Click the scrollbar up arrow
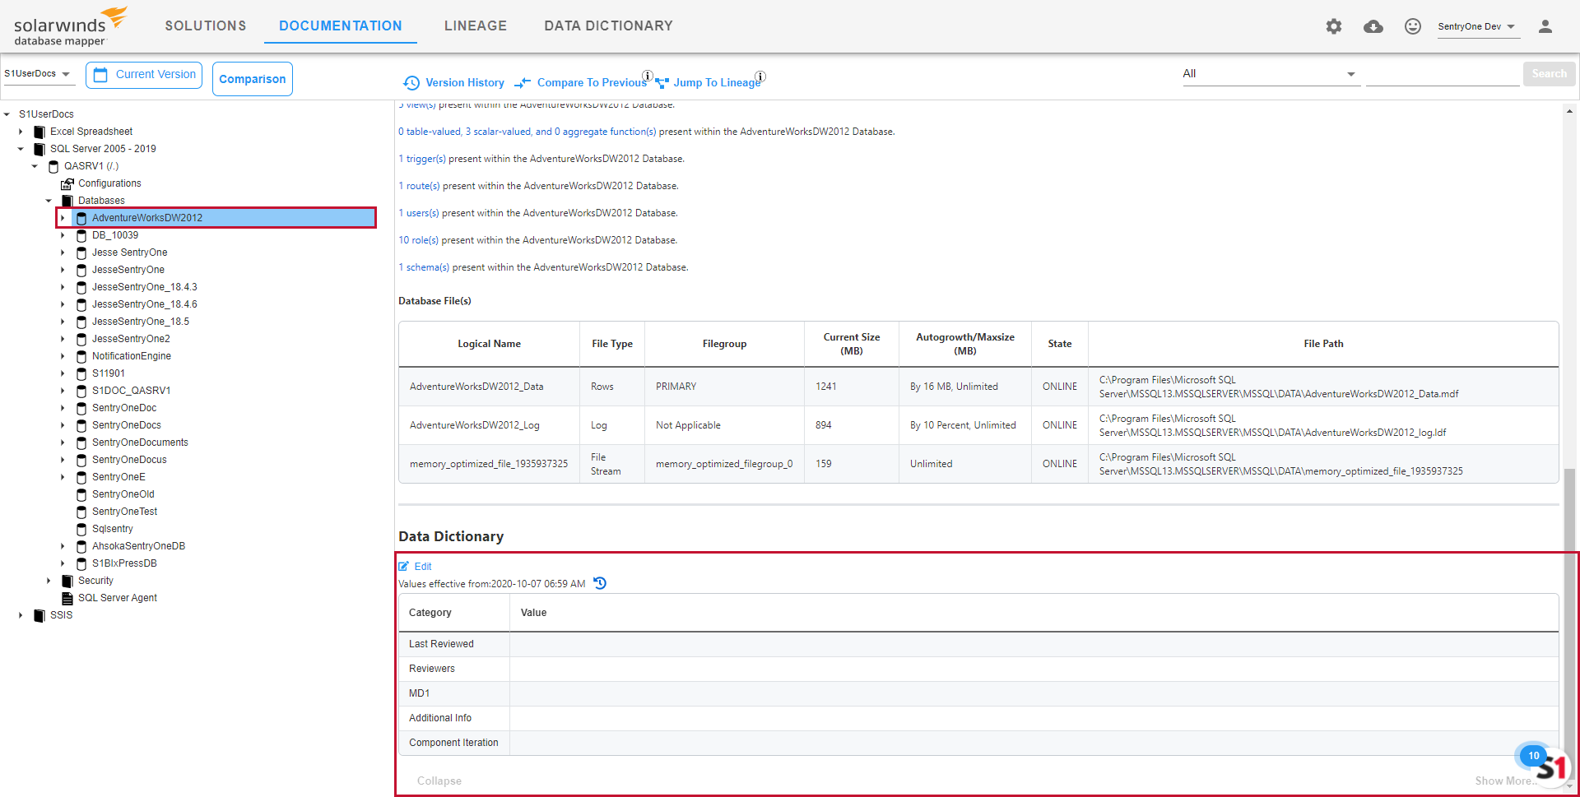Viewport: 1580px width, 797px height. click(x=1569, y=111)
